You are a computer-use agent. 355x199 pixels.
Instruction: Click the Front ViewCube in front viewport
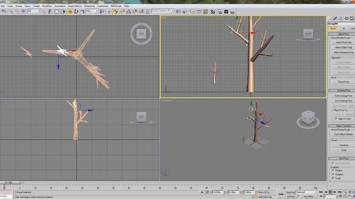pyautogui.click(x=308, y=34)
